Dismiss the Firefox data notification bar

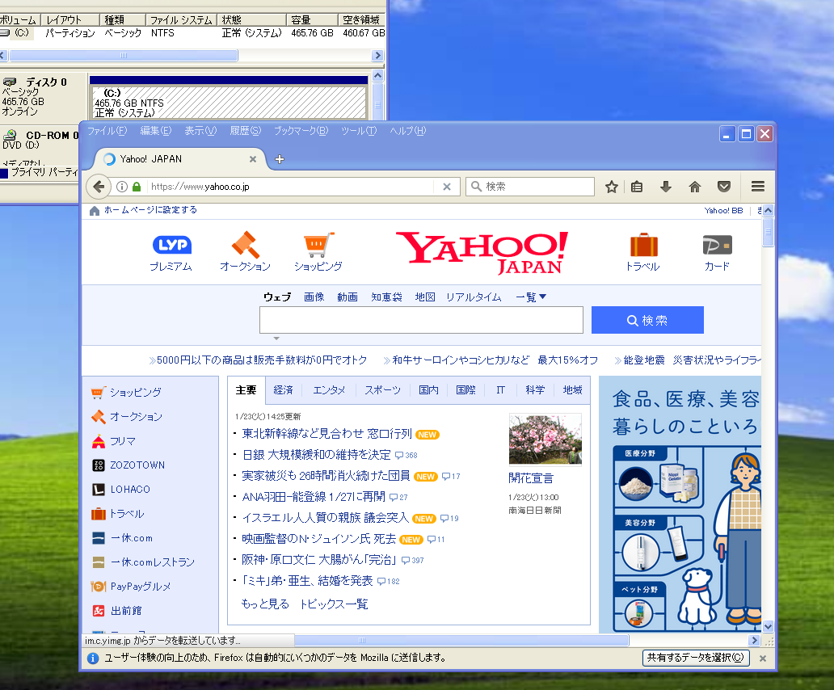763,658
